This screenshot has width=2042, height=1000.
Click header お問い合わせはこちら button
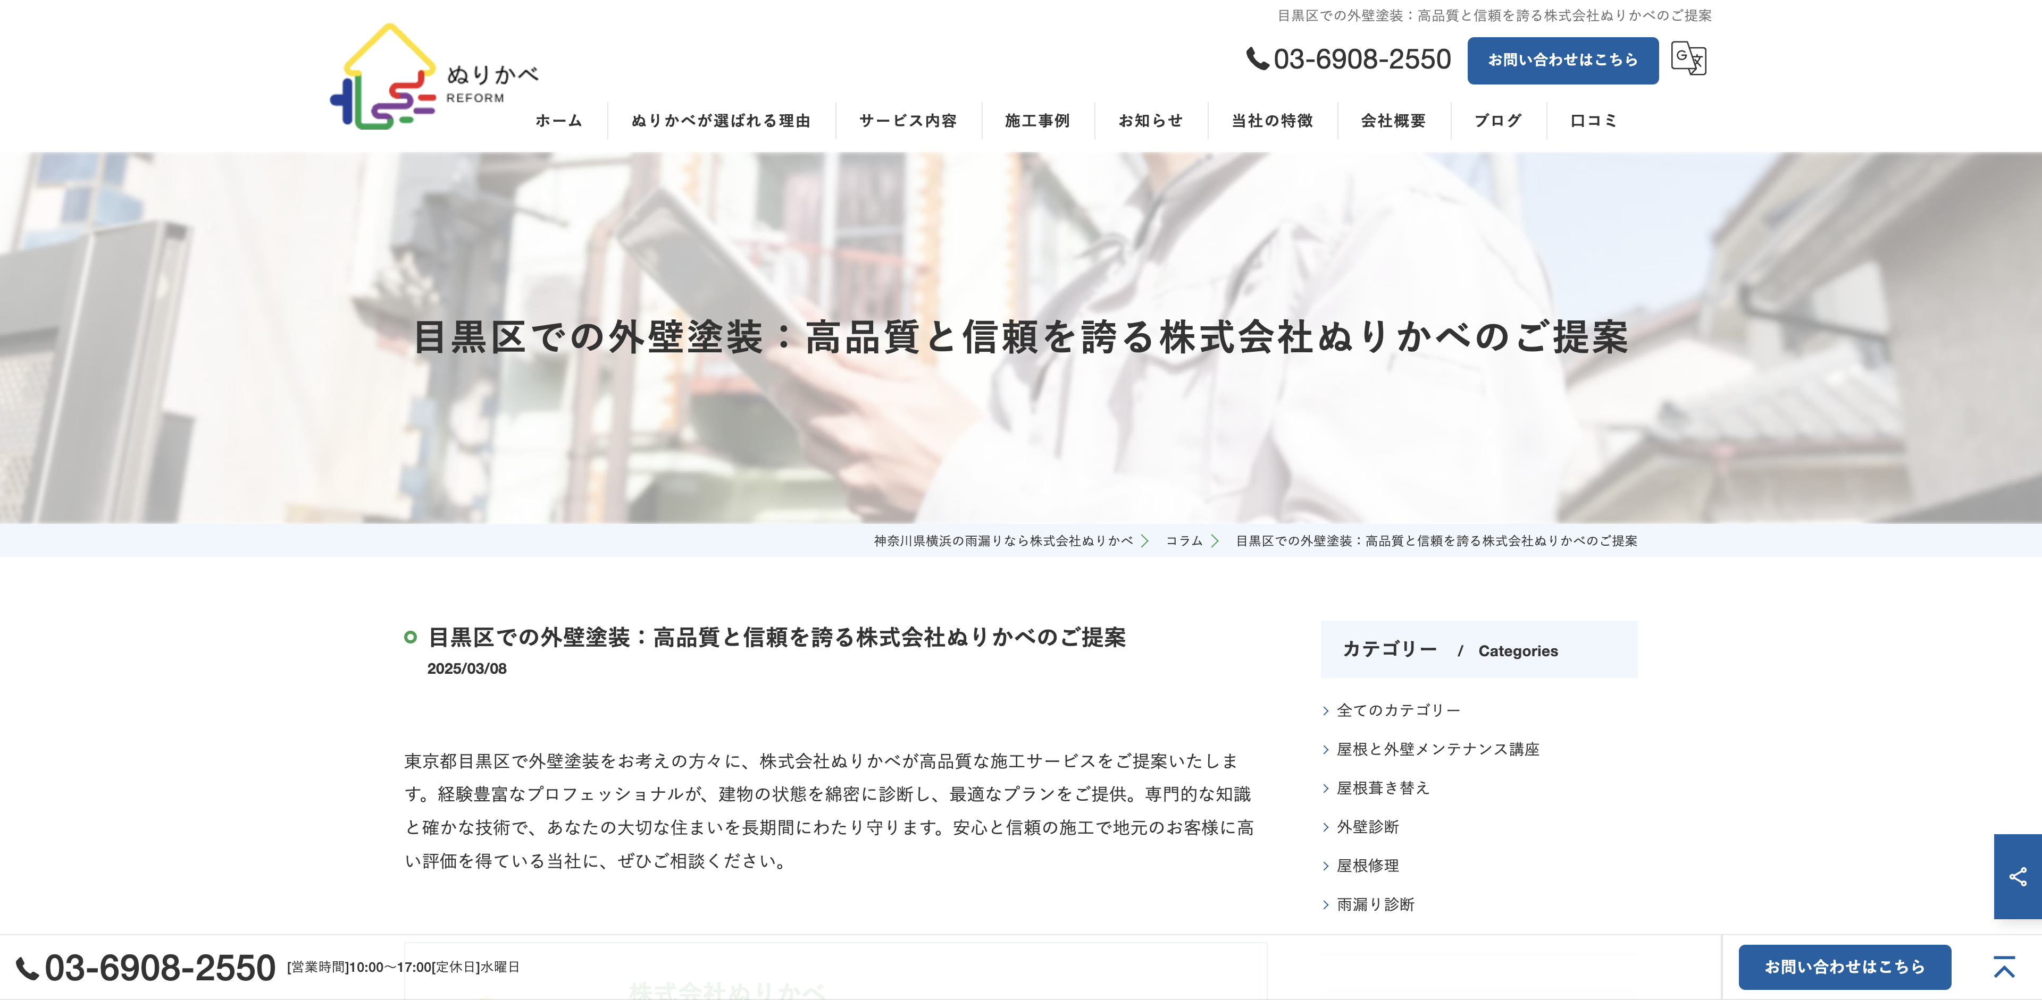[x=1562, y=60]
